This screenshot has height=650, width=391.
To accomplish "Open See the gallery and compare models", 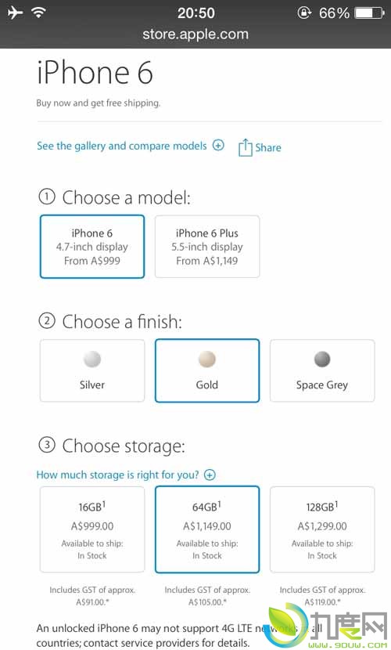I will pos(122,146).
